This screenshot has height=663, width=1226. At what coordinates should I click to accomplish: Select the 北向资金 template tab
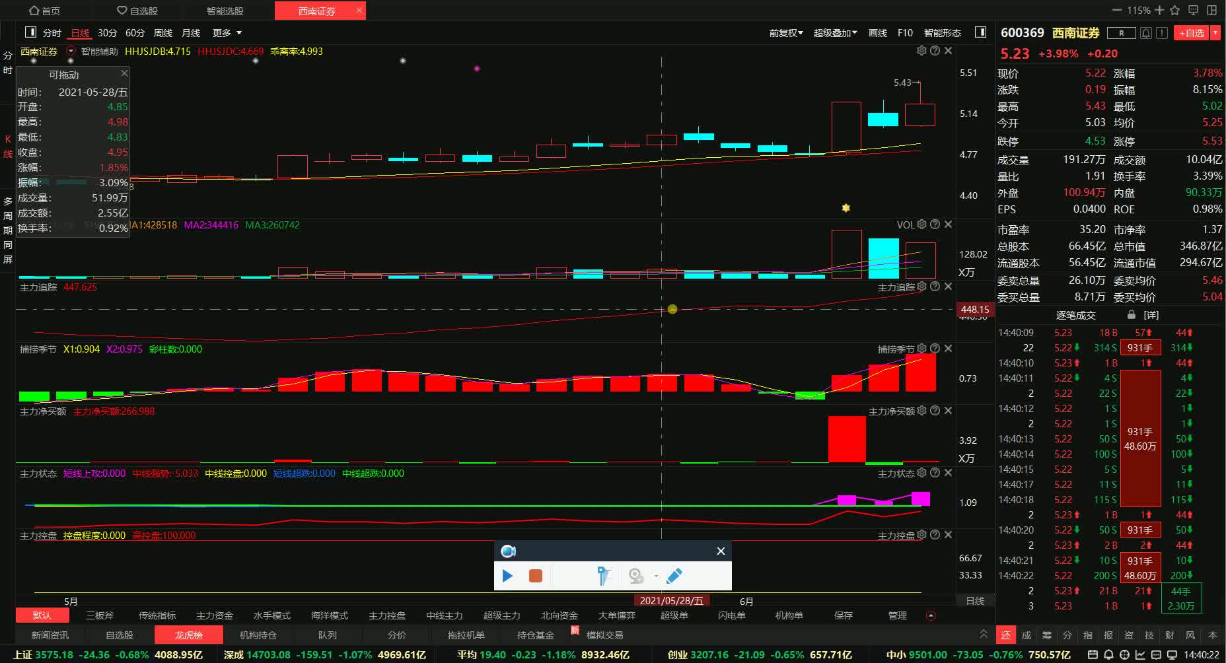pyautogui.click(x=559, y=615)
